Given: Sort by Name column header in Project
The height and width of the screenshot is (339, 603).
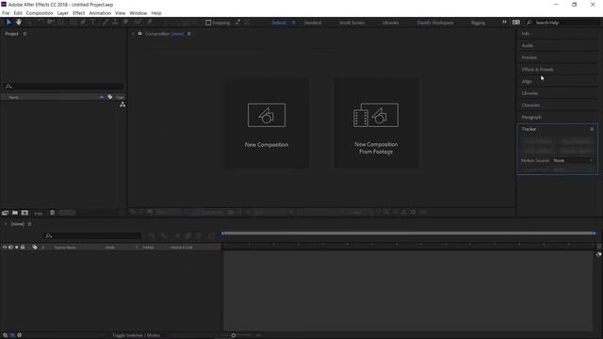Looking at the screenshot, I should click(14, 97).
